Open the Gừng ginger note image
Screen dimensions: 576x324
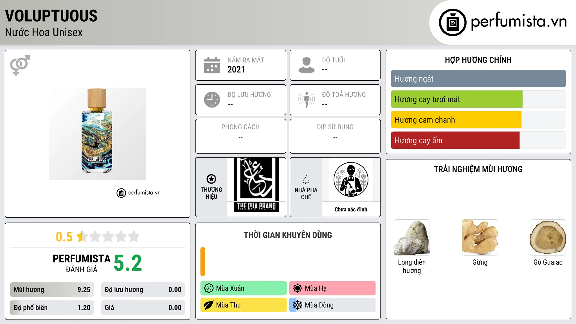(x=480, y=237)
